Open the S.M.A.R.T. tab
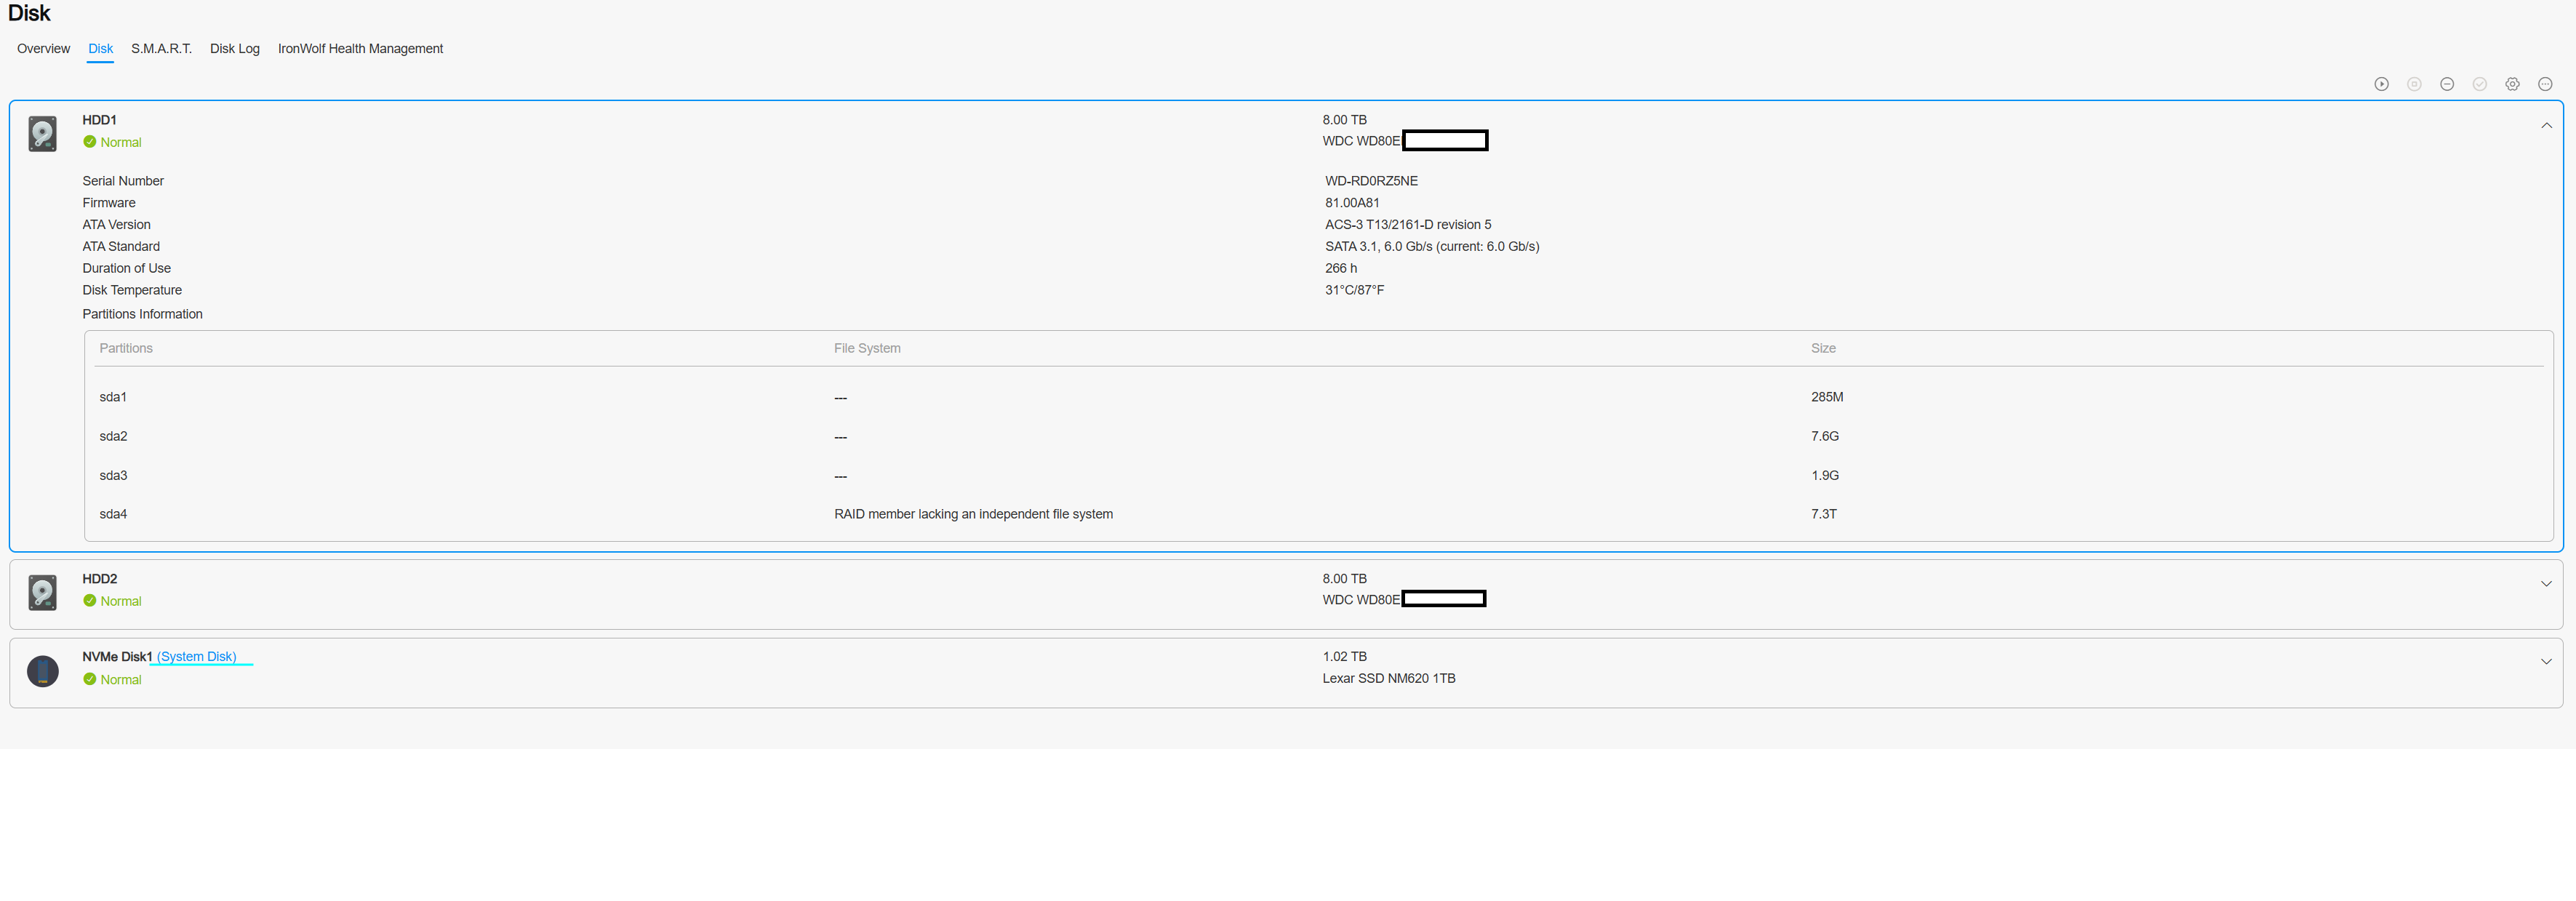The width and height of the screenshot is (2576, 901). pos(161,48)
